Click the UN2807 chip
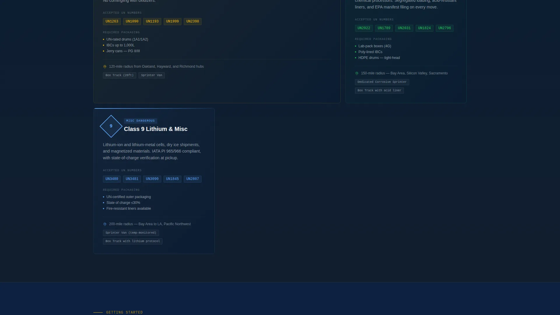This screenshot has height=315, width=560. pyautogui.click(x=192, y=179)
